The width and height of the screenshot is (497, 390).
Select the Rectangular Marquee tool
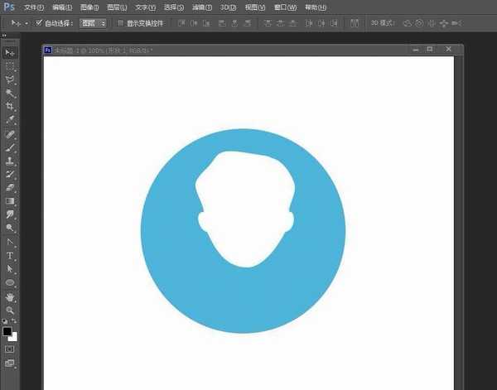coord(10,65)
